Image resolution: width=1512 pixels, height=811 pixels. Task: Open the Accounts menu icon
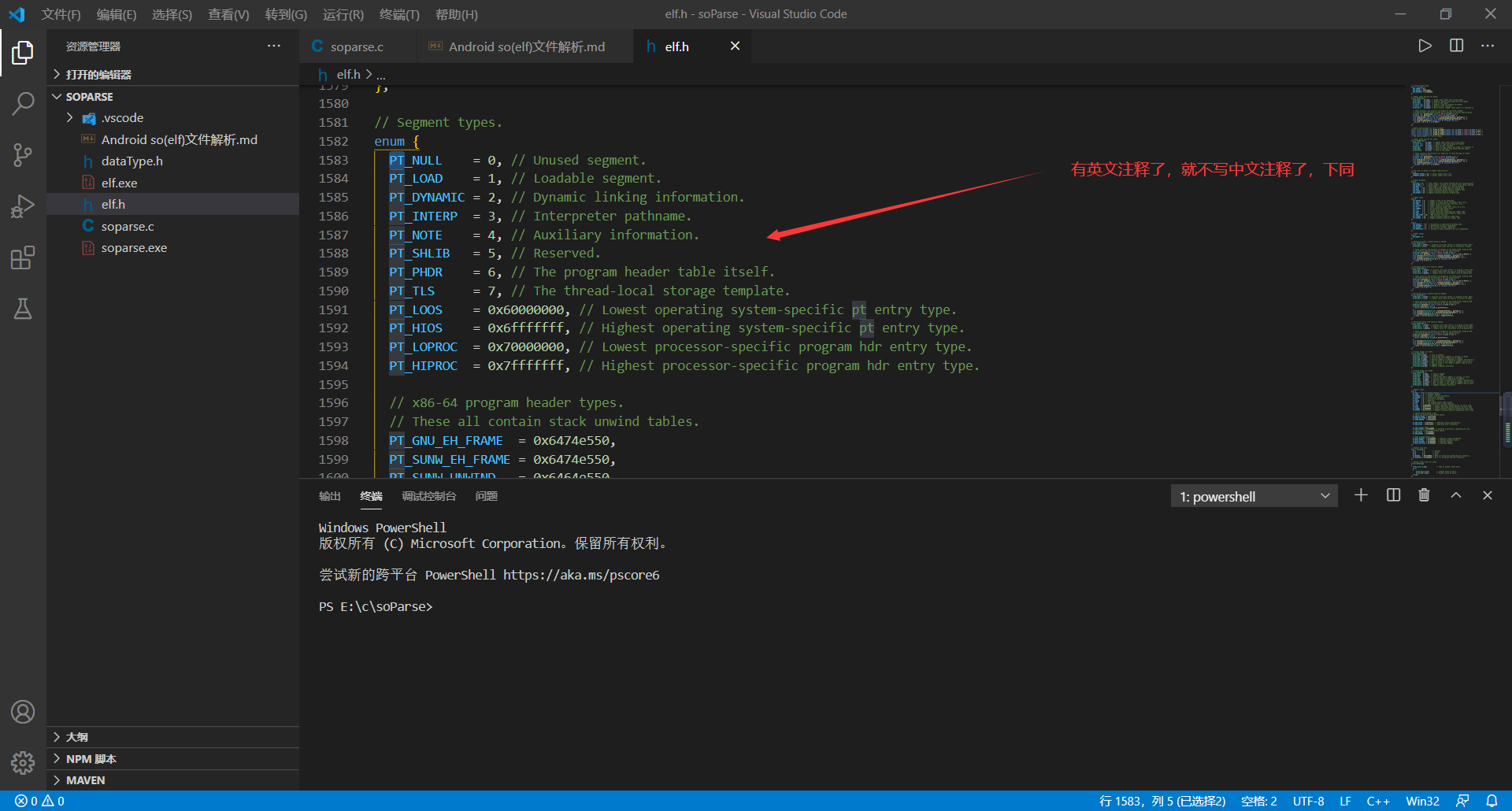tap(23, 712)
